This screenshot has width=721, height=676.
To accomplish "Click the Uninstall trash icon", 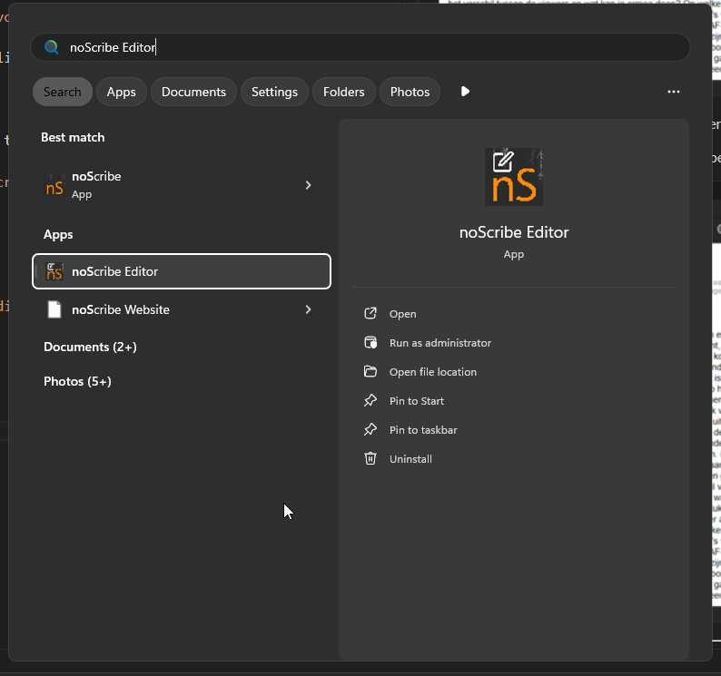I will [x=370, y=459].
